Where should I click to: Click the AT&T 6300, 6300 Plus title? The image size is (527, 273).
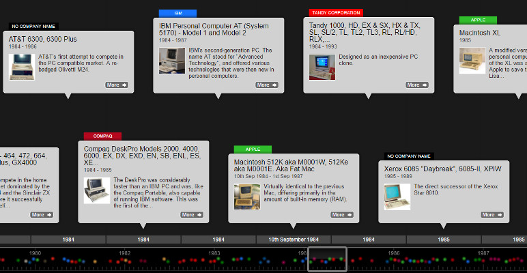[x=43, y=39]
